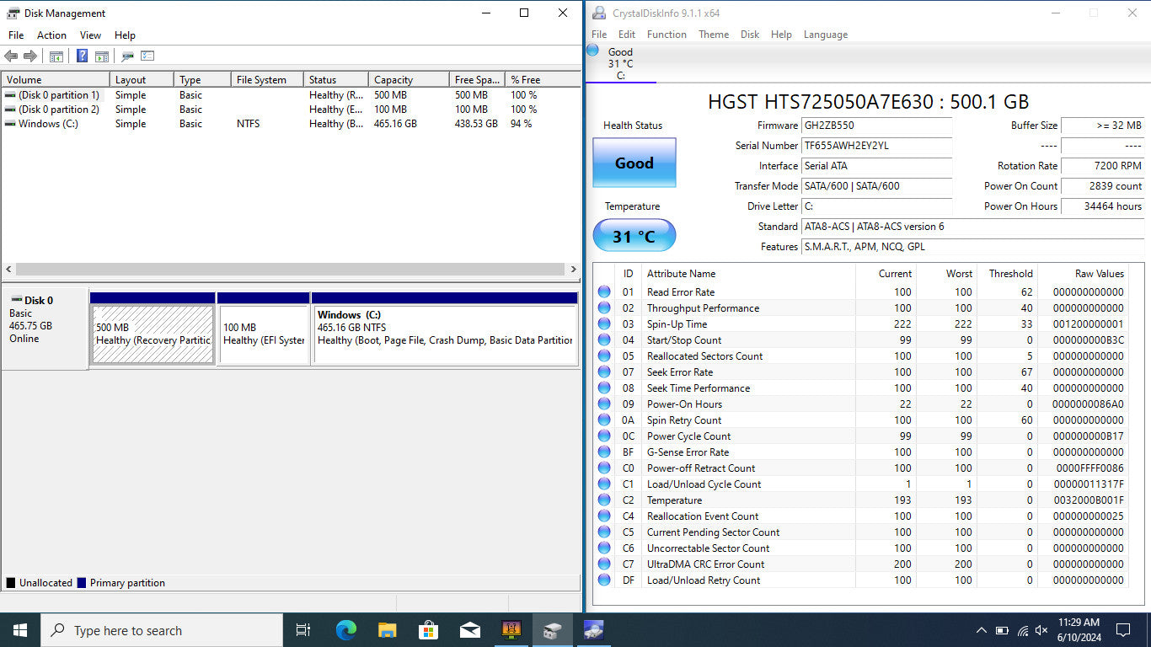This screenshot has width=1151, height=647.
Task: Click blue status orb for Reallocated Sectors Count
Action: [x=604, y=356]
